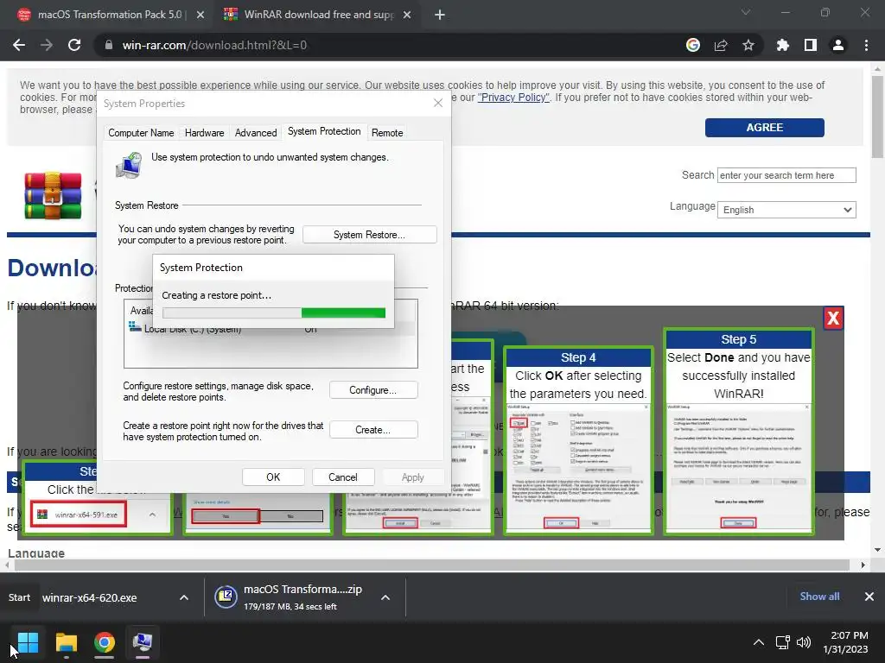Close the downloads bar
885x663 pixels.
pos(869,597)
